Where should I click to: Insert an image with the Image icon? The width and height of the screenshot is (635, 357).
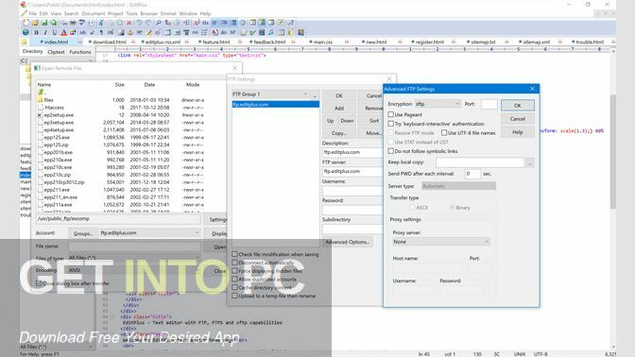coord(121,32)
